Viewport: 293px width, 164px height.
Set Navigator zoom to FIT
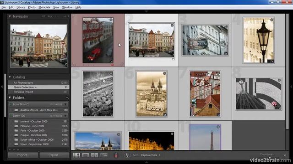[43, 16]
